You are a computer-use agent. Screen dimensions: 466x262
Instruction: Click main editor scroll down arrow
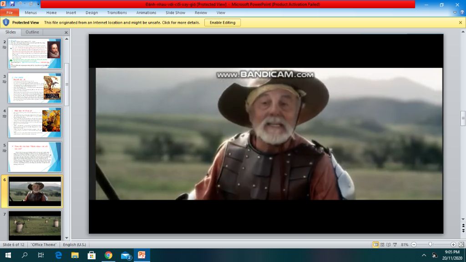[x=463, y=219]
